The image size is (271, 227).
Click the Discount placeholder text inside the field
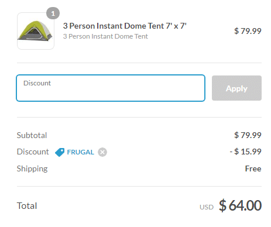coord(37,83)
